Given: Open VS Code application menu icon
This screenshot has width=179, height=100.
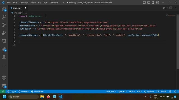Looking at the screenshot, I should coord(3,2).
